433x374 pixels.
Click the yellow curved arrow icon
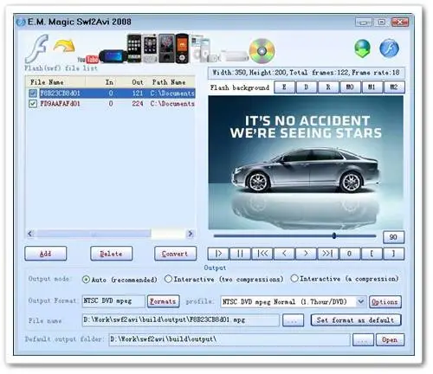(64, 46)
